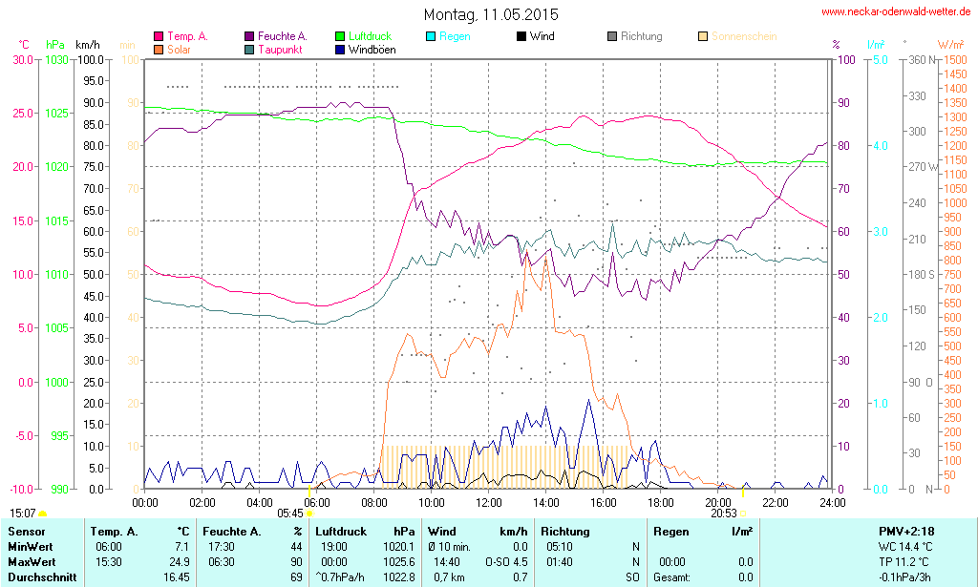The image size is (978, 587).
Task: Click the sunset marker at 20:53
Action: 743,514
